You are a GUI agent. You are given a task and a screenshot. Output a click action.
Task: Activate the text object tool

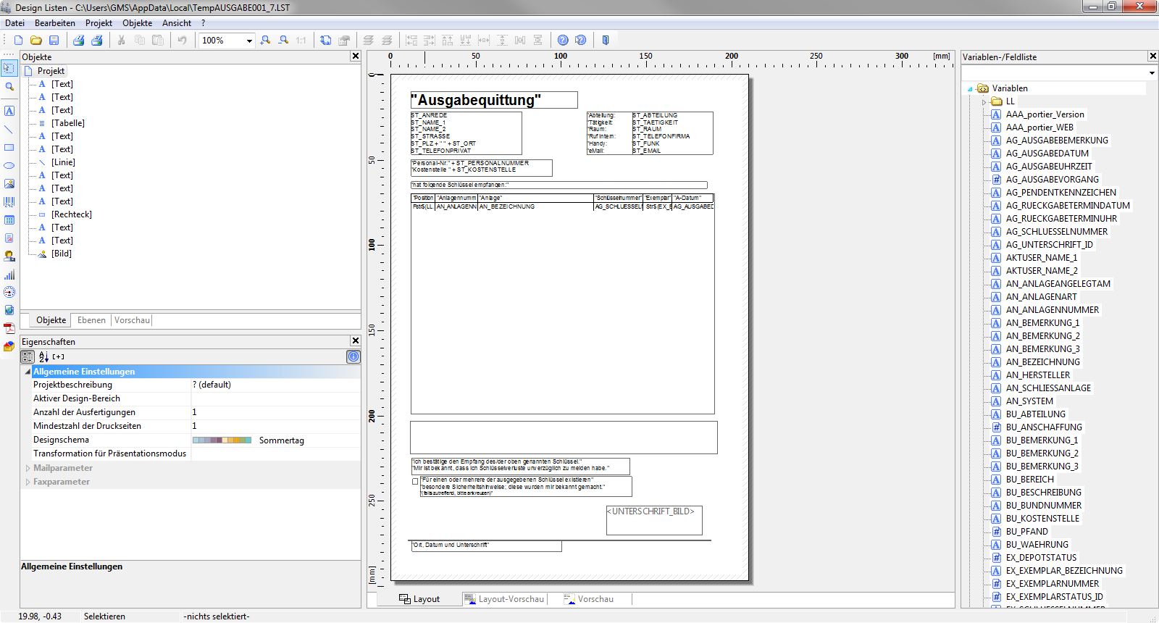click(x=9, y=112)
